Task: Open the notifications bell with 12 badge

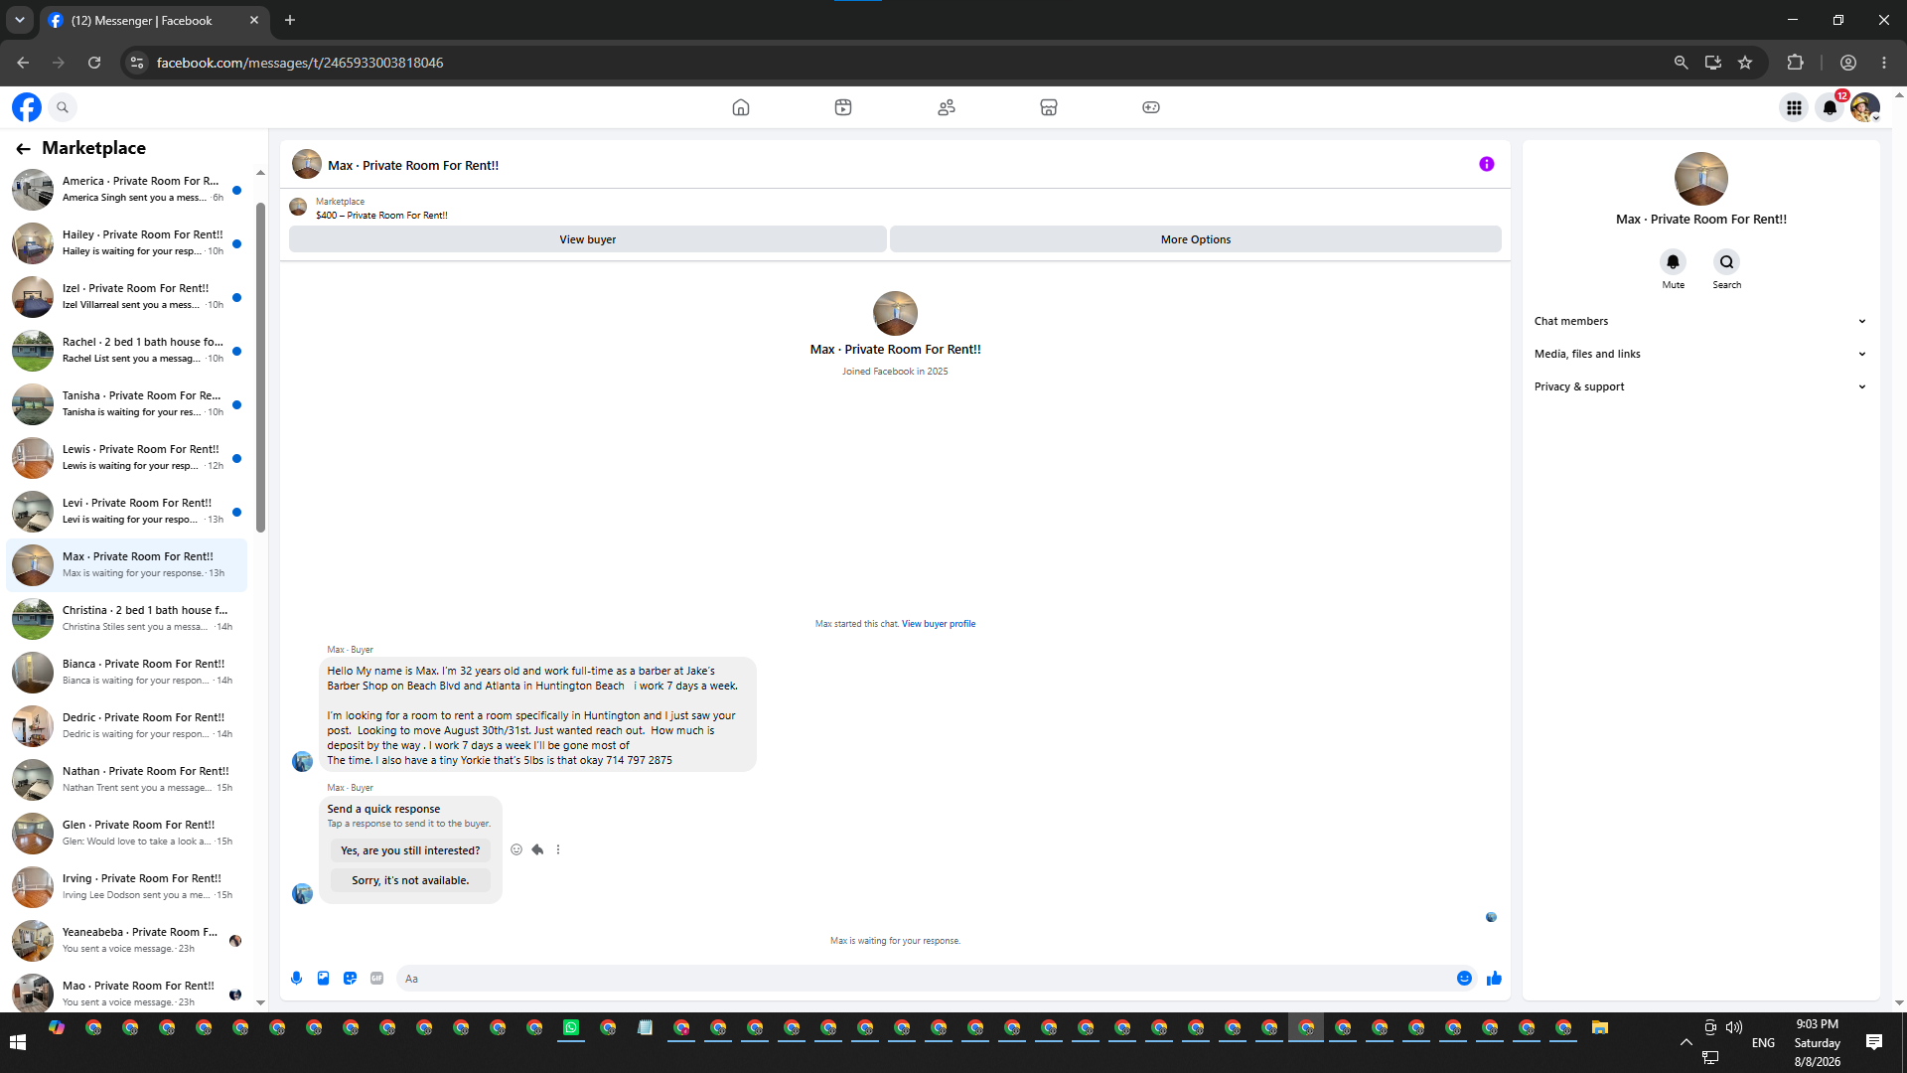Action: (1830, 107)
